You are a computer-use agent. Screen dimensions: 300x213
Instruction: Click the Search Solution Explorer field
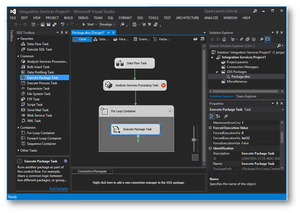(x=243, y=46)
